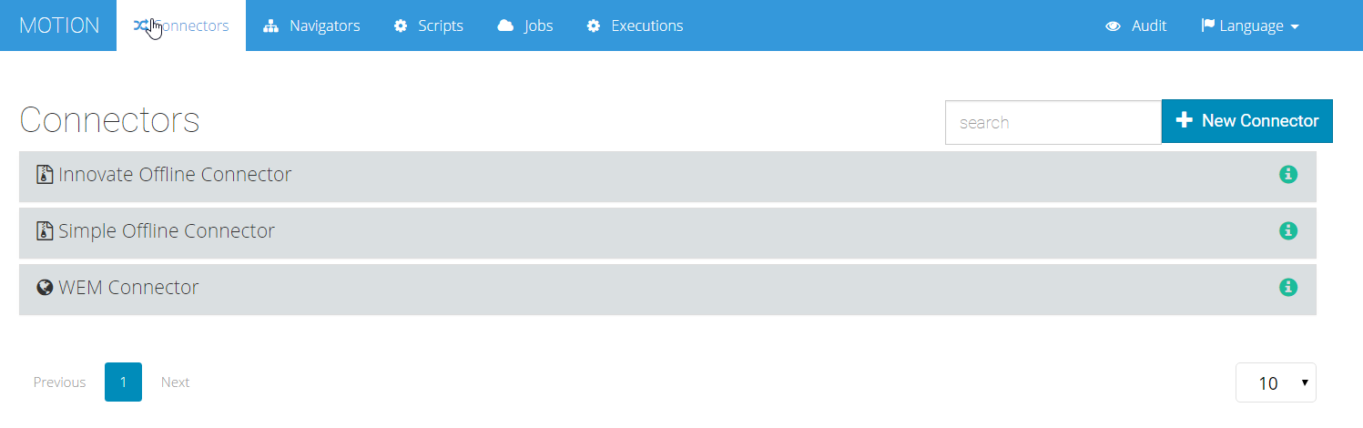Screen dimensions: 1363x428
Task: Click info icon for Innovate Offline Connector
Action: point(1288,174)
